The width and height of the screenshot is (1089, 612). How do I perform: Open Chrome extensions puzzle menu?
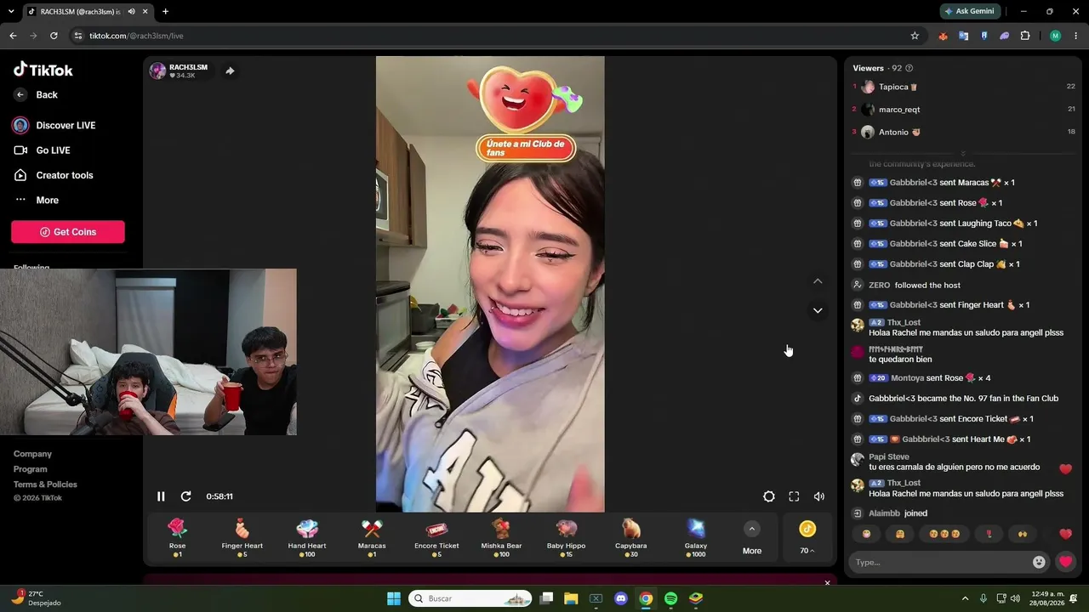1025,36
